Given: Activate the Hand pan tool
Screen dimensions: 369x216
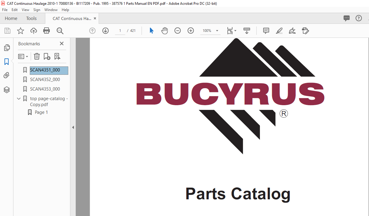Looking at the screenshot, I should point(165,31).
